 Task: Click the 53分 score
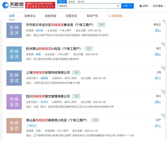pyautogui.click(x=158, y=102)
